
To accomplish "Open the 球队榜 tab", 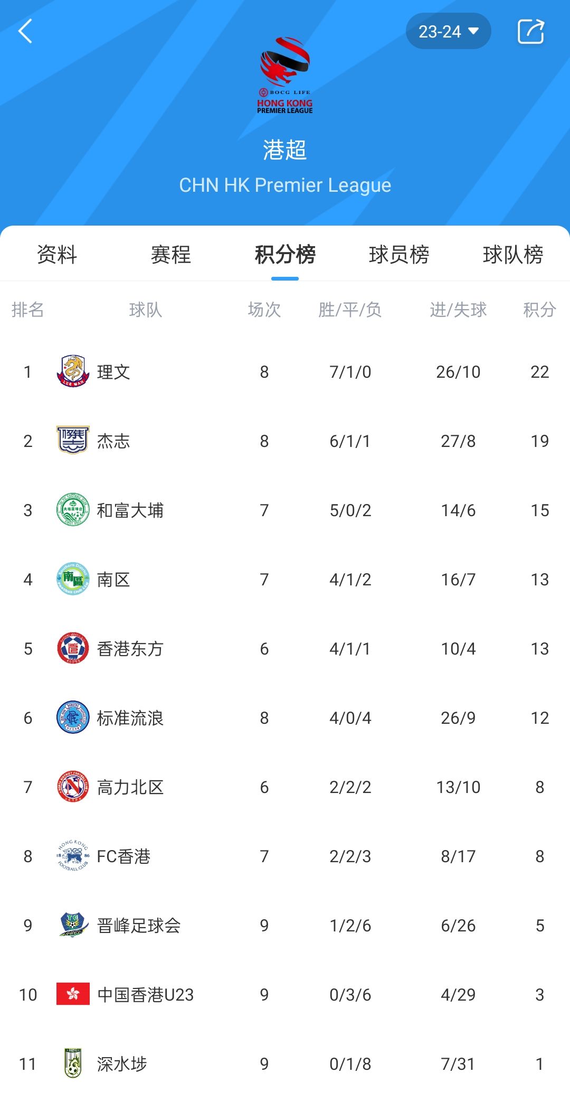I will coord(513,255).
